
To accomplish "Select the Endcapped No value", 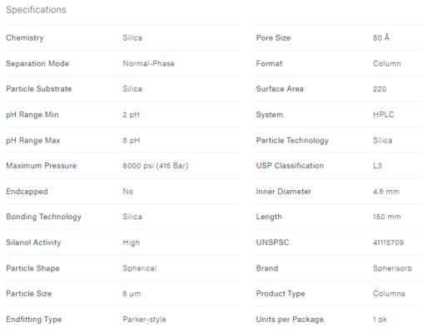I will tap(128, 192).
